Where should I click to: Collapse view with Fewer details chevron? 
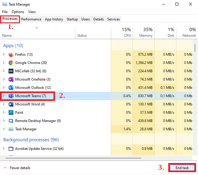(5, 168)
